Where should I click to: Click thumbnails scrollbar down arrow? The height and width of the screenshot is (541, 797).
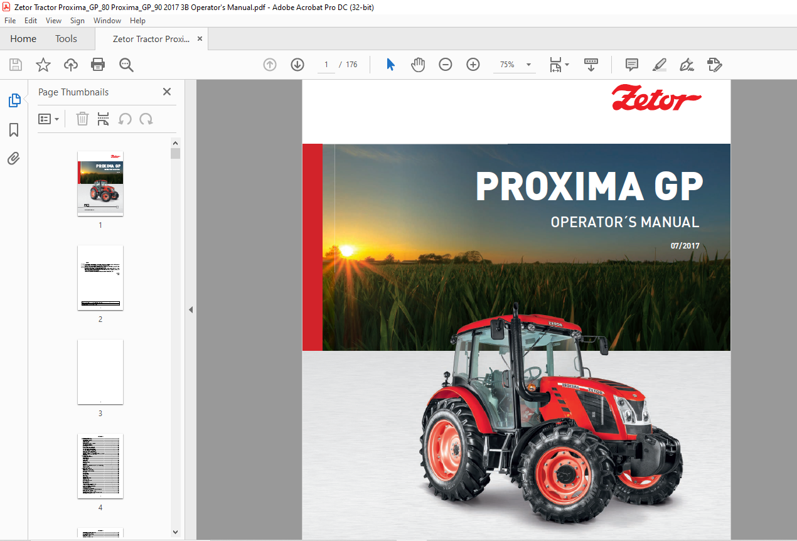click(x=176, y=532)
